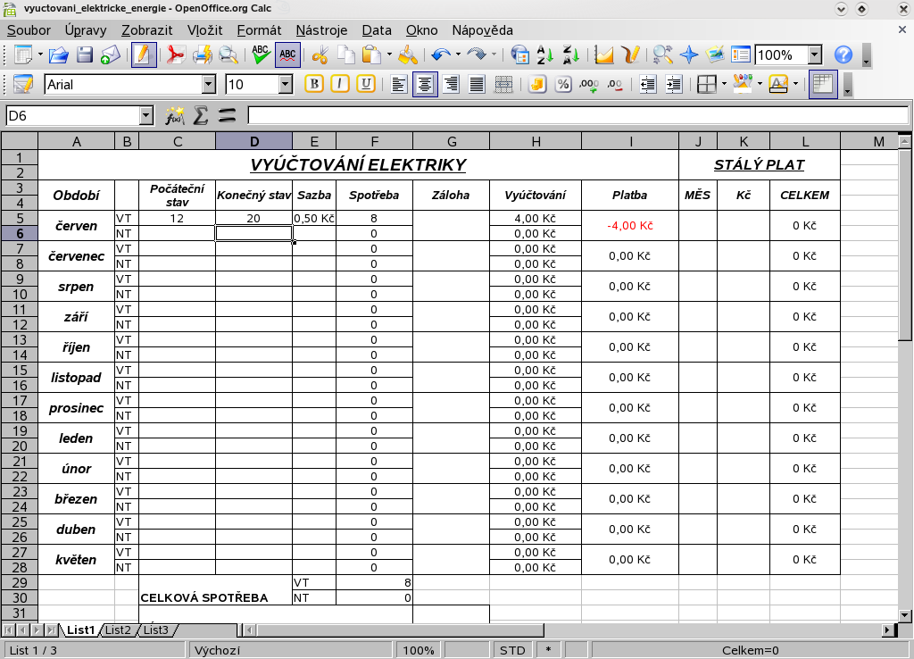Open the Soubor menu

point(29,30)
